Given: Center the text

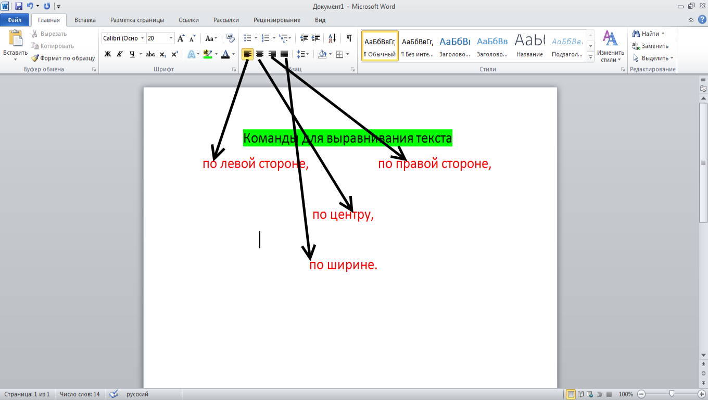Looking at the screenshot, I should (260, 54).
